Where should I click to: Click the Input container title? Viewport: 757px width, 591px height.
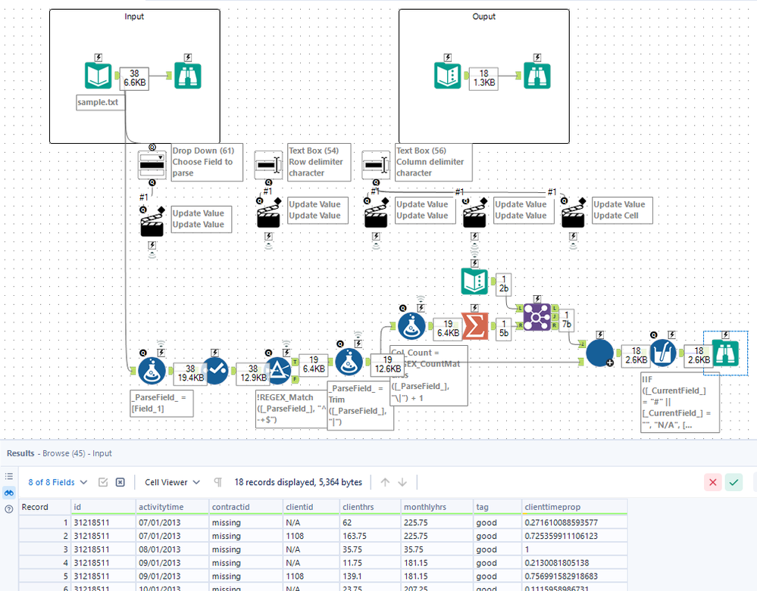(x=134, y=17)
